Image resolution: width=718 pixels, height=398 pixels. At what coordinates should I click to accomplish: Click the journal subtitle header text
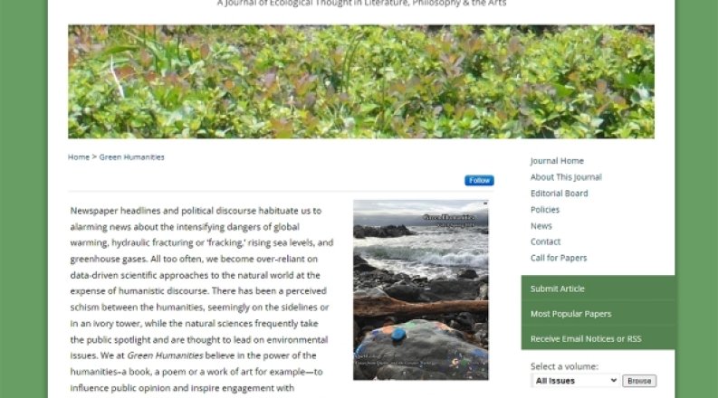(x=362, y=4)
